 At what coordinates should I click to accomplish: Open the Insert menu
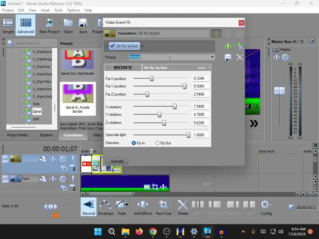coord(45,10)
